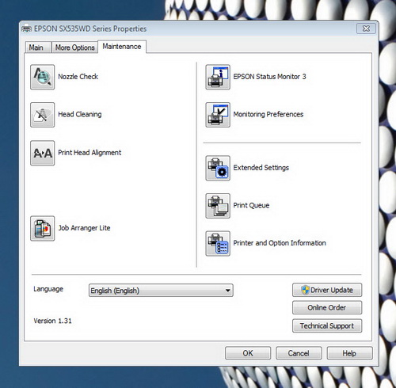This screenshot has width=396, height=388.
Task: Open Monitoring Preferences icon
Action: 218,115
